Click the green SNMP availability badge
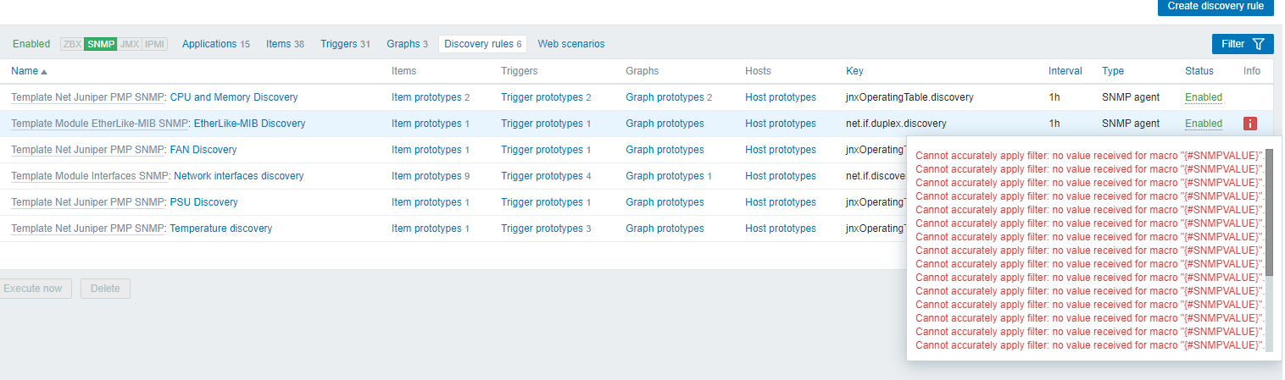Screen dimensions: 1285x380 tap(101, 44)
